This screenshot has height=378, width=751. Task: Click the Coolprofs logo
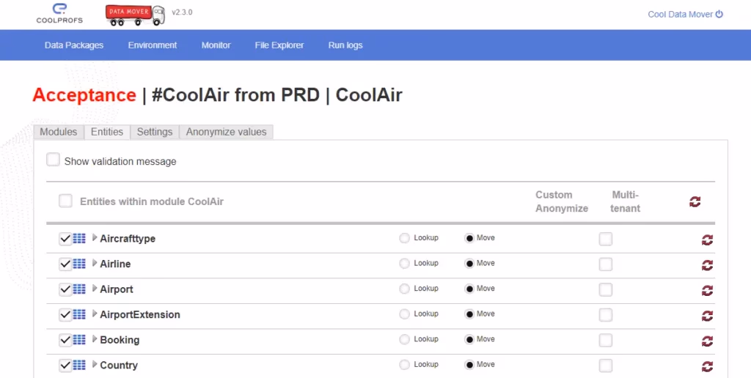click(59, 13)
